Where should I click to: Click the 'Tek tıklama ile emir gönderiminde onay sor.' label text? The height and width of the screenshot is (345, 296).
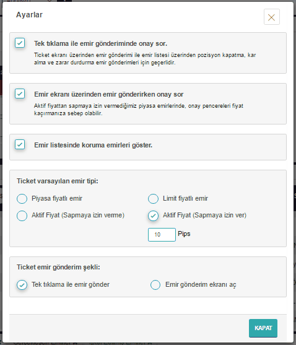(100, 43)
